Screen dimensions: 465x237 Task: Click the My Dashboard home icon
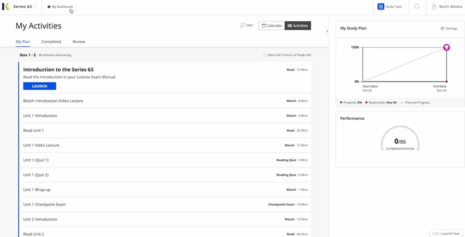point(49,7)
